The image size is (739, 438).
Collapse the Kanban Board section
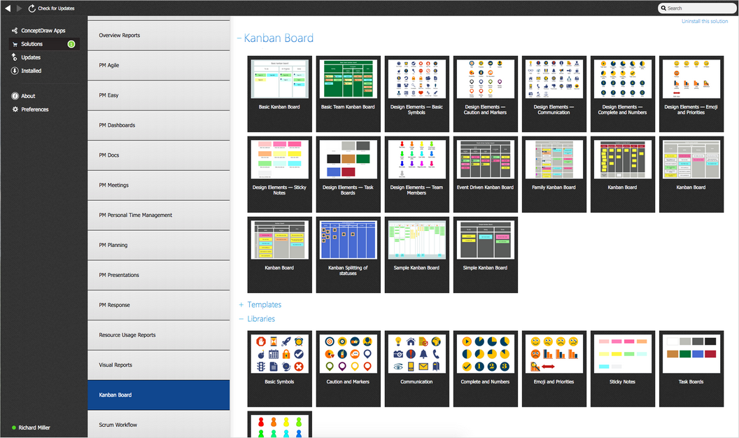(x=239, y=38)
